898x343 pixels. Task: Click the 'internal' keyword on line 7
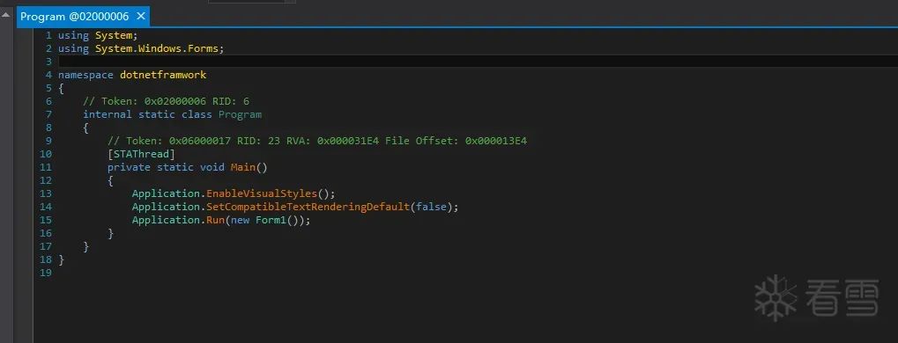[108, 114]
